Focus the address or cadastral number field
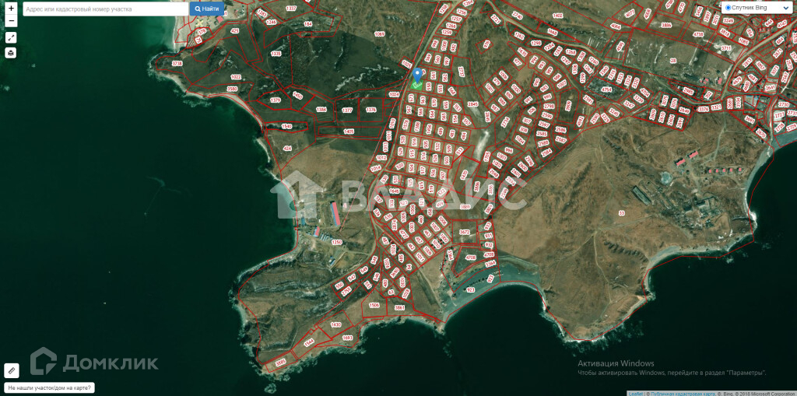This screenshot has width=797, height=396. [106, 9]
